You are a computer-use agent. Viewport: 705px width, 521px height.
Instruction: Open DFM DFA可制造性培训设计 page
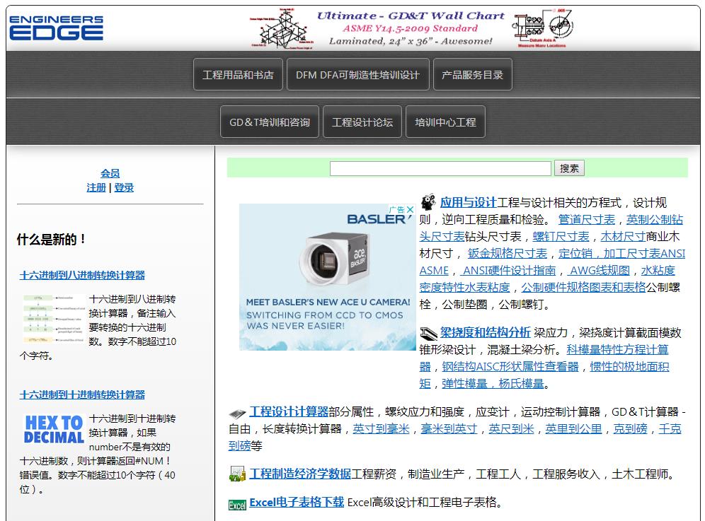pos(357,74)
